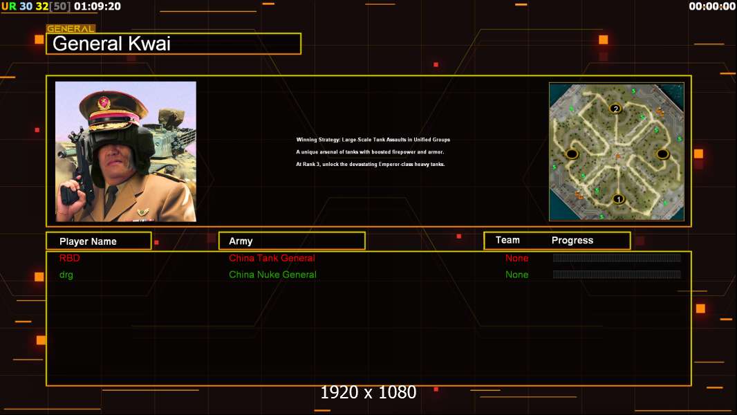Click the left black circle marker on the map
Viewport: 737px width, 415px height.
572,154
